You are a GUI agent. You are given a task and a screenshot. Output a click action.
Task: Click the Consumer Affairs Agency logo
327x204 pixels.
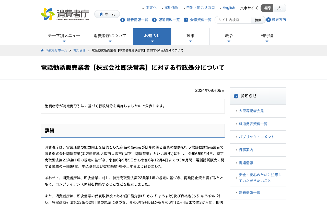[x=65, y=14]
